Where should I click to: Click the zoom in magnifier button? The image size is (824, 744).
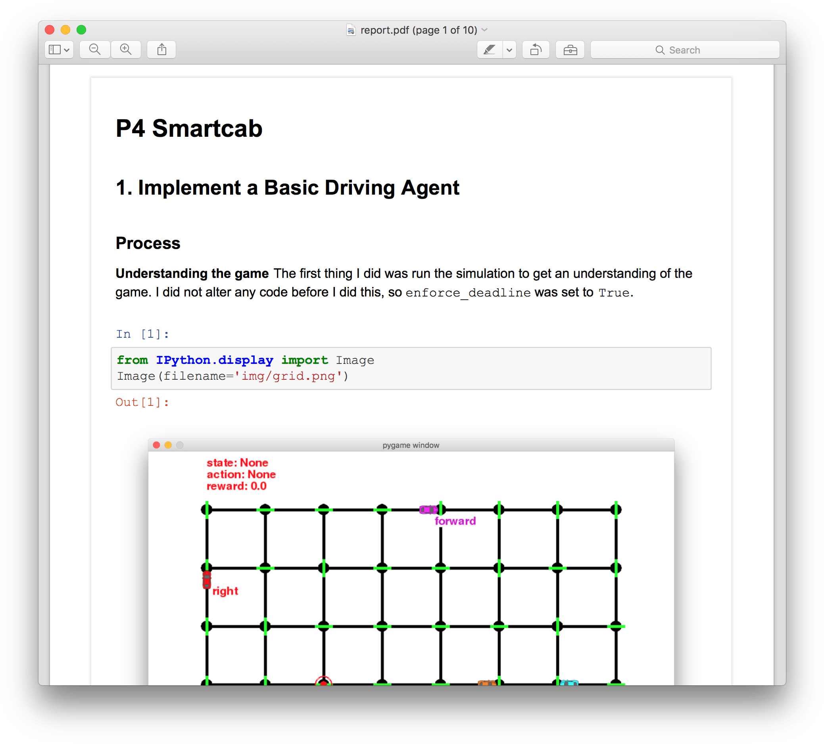[126, 50]
